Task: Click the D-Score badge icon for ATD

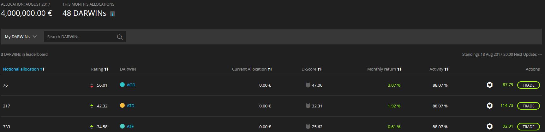Action: [x=308, y=106]
